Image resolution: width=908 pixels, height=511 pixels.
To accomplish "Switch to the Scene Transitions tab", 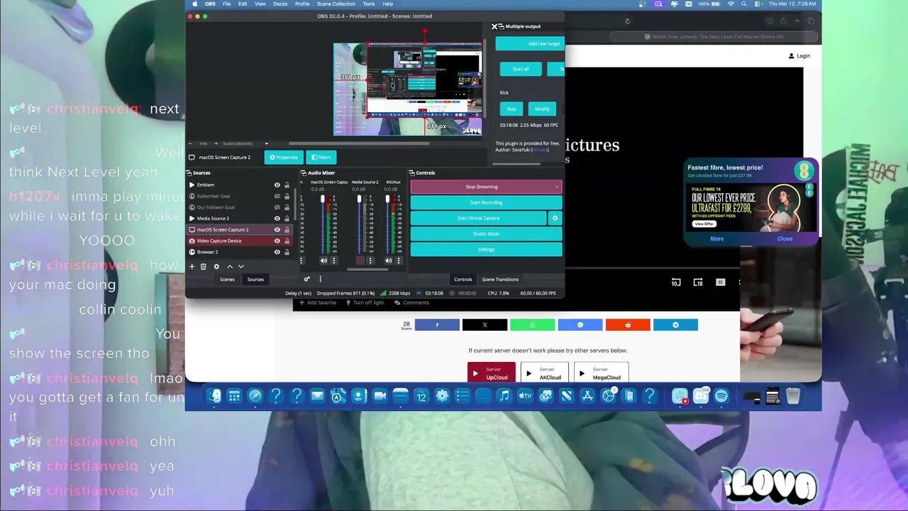I will [500, 279].
